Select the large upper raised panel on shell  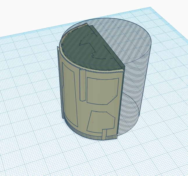102,90
